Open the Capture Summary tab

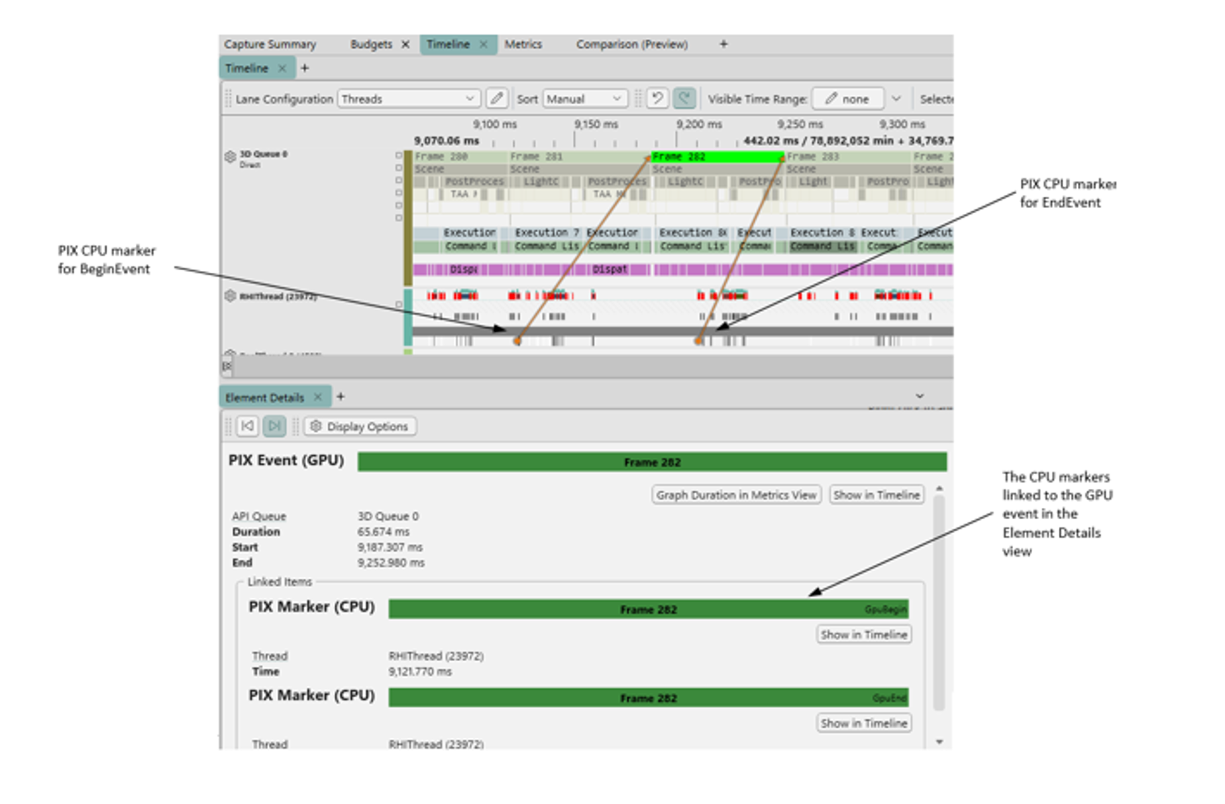pos(270,44)
